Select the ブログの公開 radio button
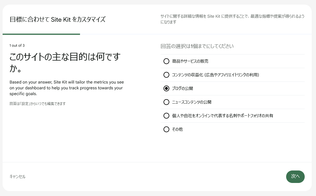316x196 pixels. tap(166, 88)
